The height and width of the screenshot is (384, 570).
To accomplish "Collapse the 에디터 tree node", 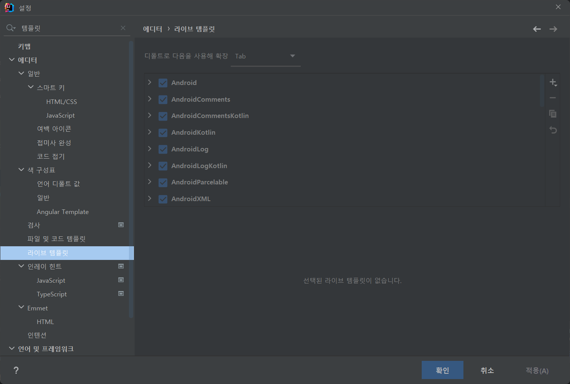I will [12, 60].
